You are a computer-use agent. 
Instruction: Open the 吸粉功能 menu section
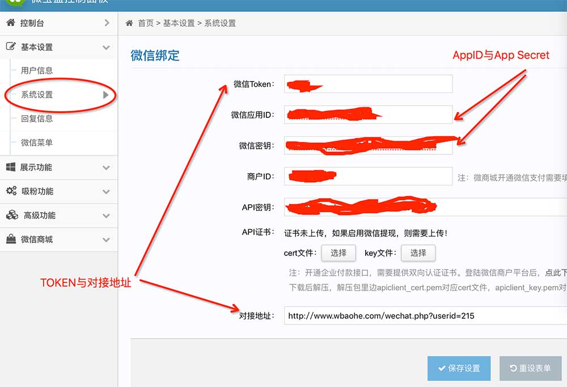(58, 191)
